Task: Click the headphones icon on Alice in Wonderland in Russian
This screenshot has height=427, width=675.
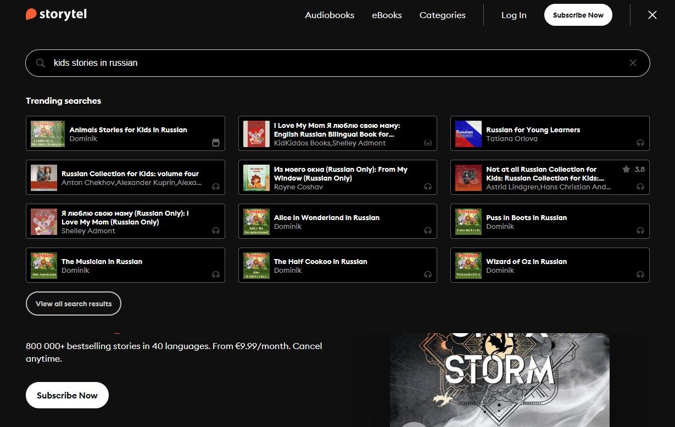Action: [x=428, y=231]
